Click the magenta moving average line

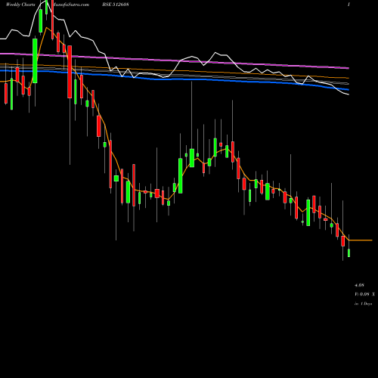(175, 60)
